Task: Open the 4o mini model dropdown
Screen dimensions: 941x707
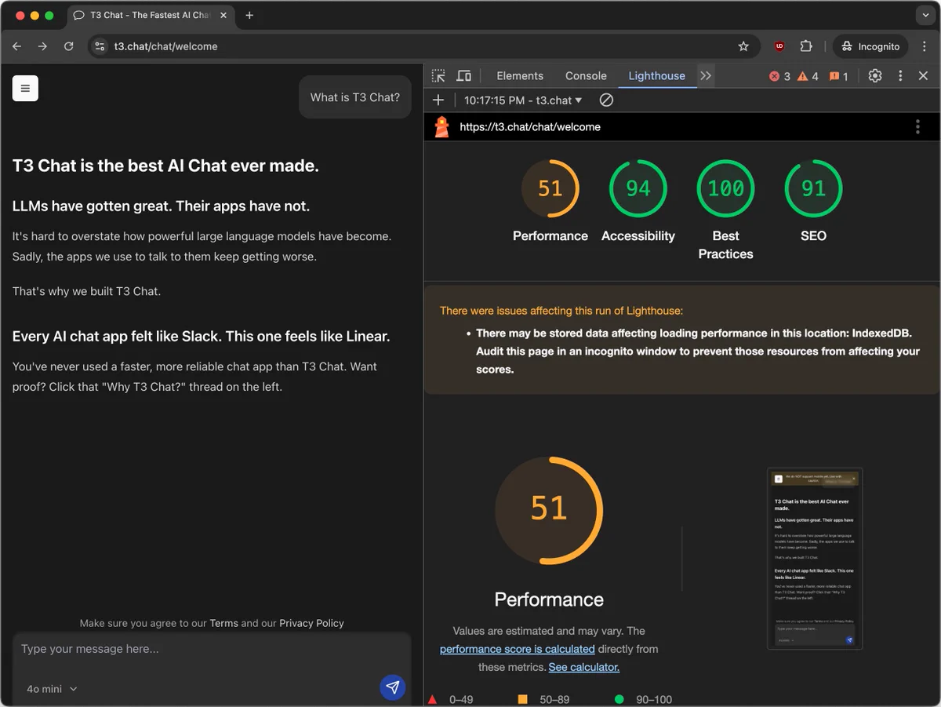Action: tap(52, 689)
